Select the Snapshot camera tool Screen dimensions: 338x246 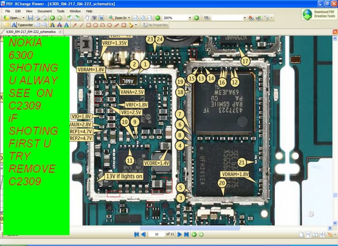(x=94, y=18)
